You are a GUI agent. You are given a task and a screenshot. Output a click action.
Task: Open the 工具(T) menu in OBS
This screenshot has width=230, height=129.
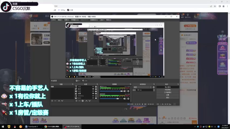(102, 20)
